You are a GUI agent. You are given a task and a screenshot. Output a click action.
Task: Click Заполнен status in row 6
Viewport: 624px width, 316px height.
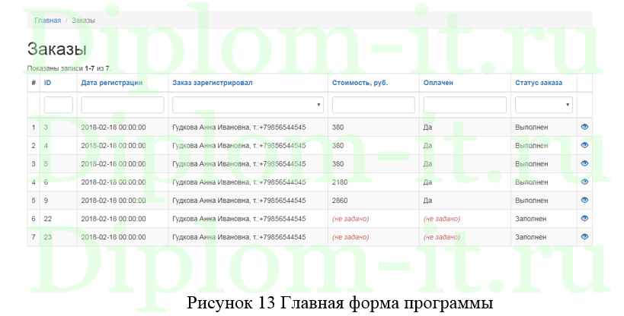tap(530, 219)
